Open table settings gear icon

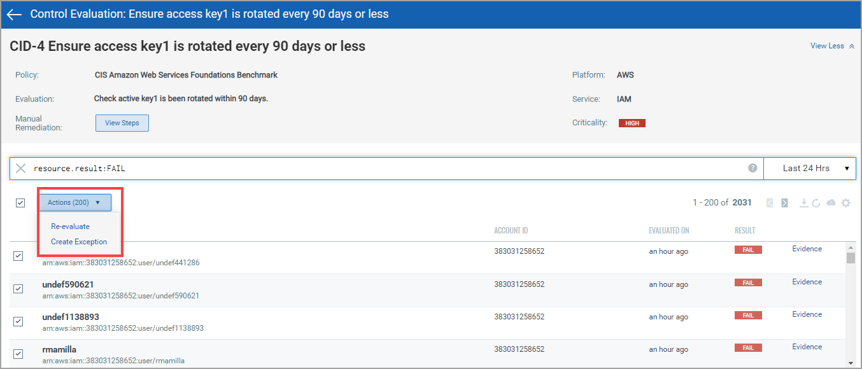click(845, 203)
